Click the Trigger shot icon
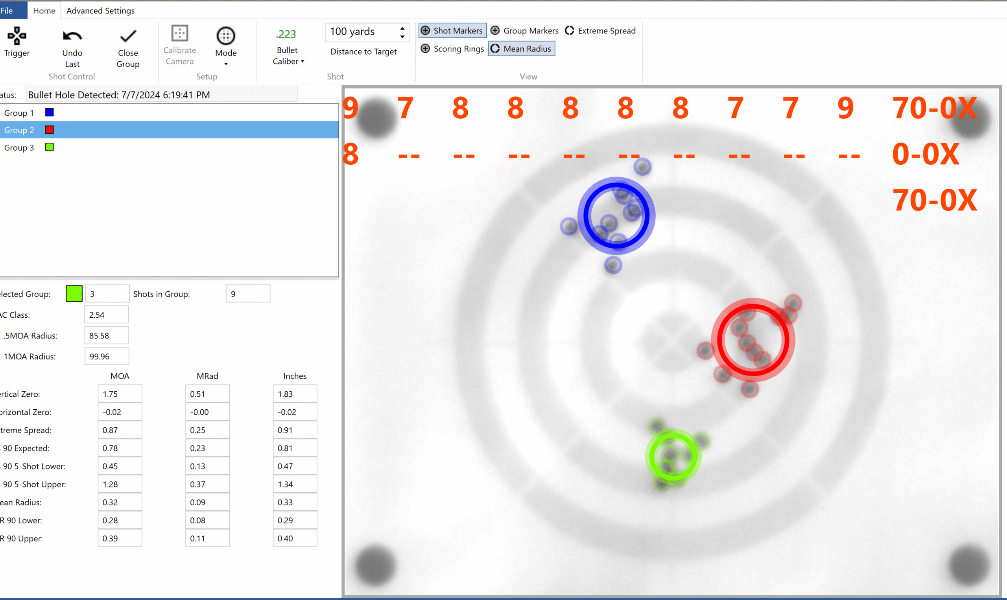The image size is (1007, 600). (17, 37)
